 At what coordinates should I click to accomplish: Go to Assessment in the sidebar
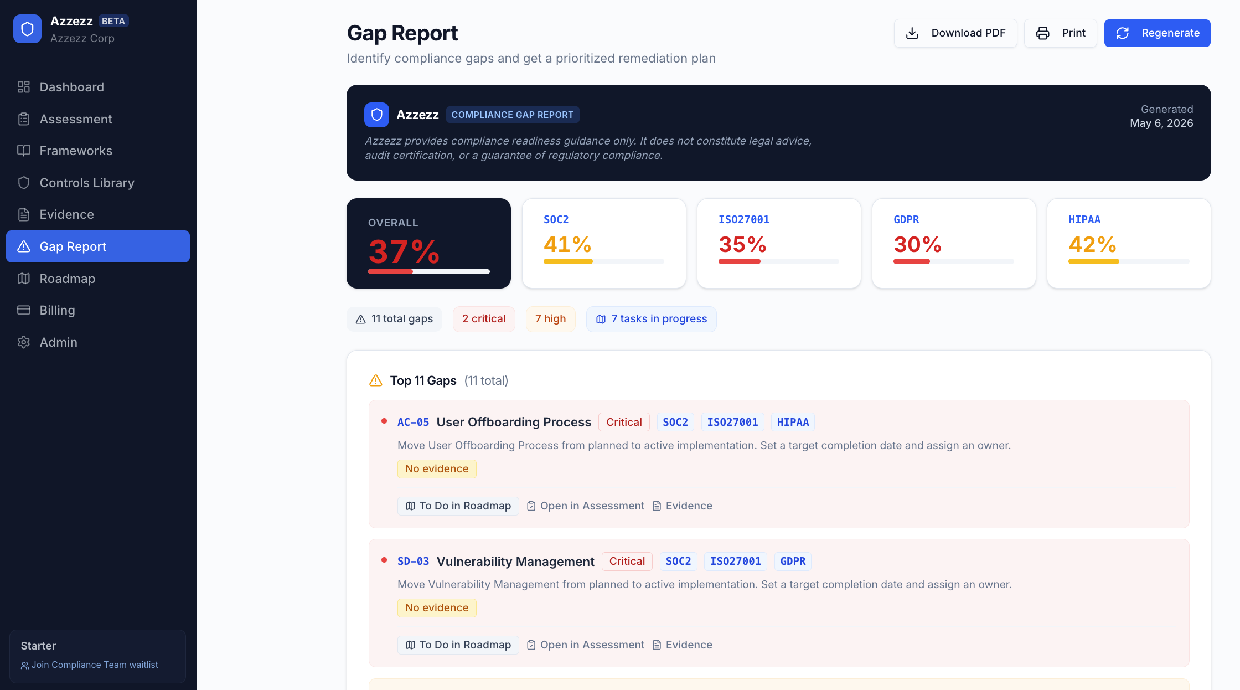(x=98, y=119)
